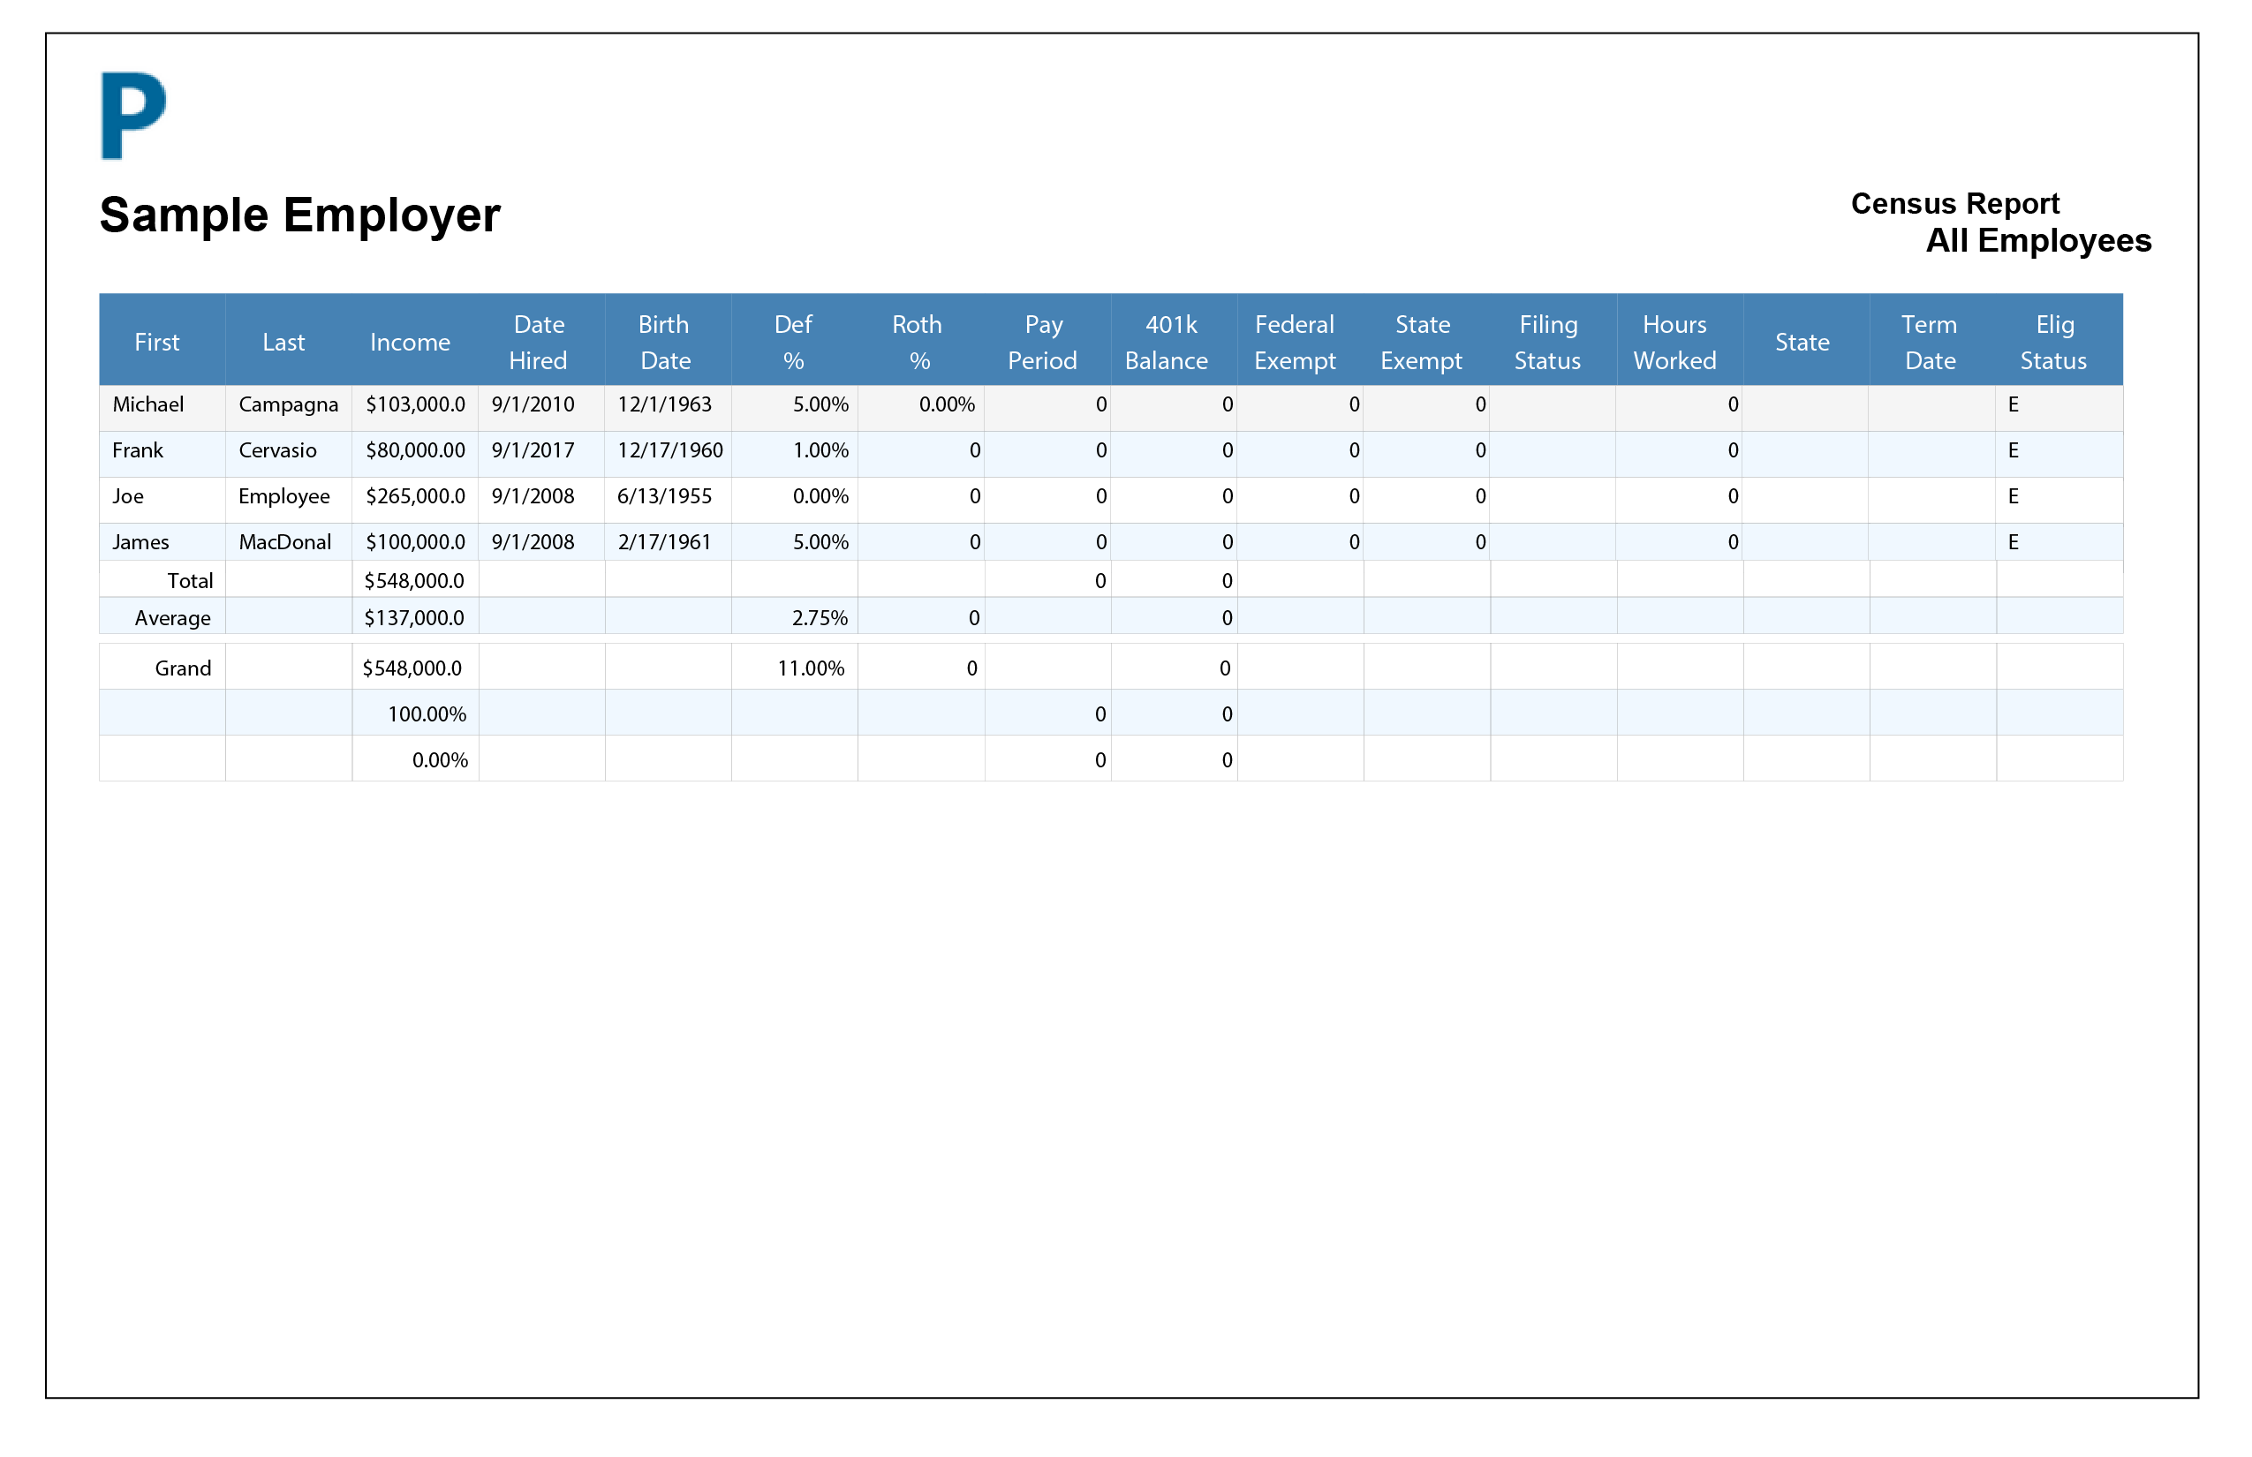Click the Average row label
The height and width of the screenshot is (1457, 2252).
[172, 618]
